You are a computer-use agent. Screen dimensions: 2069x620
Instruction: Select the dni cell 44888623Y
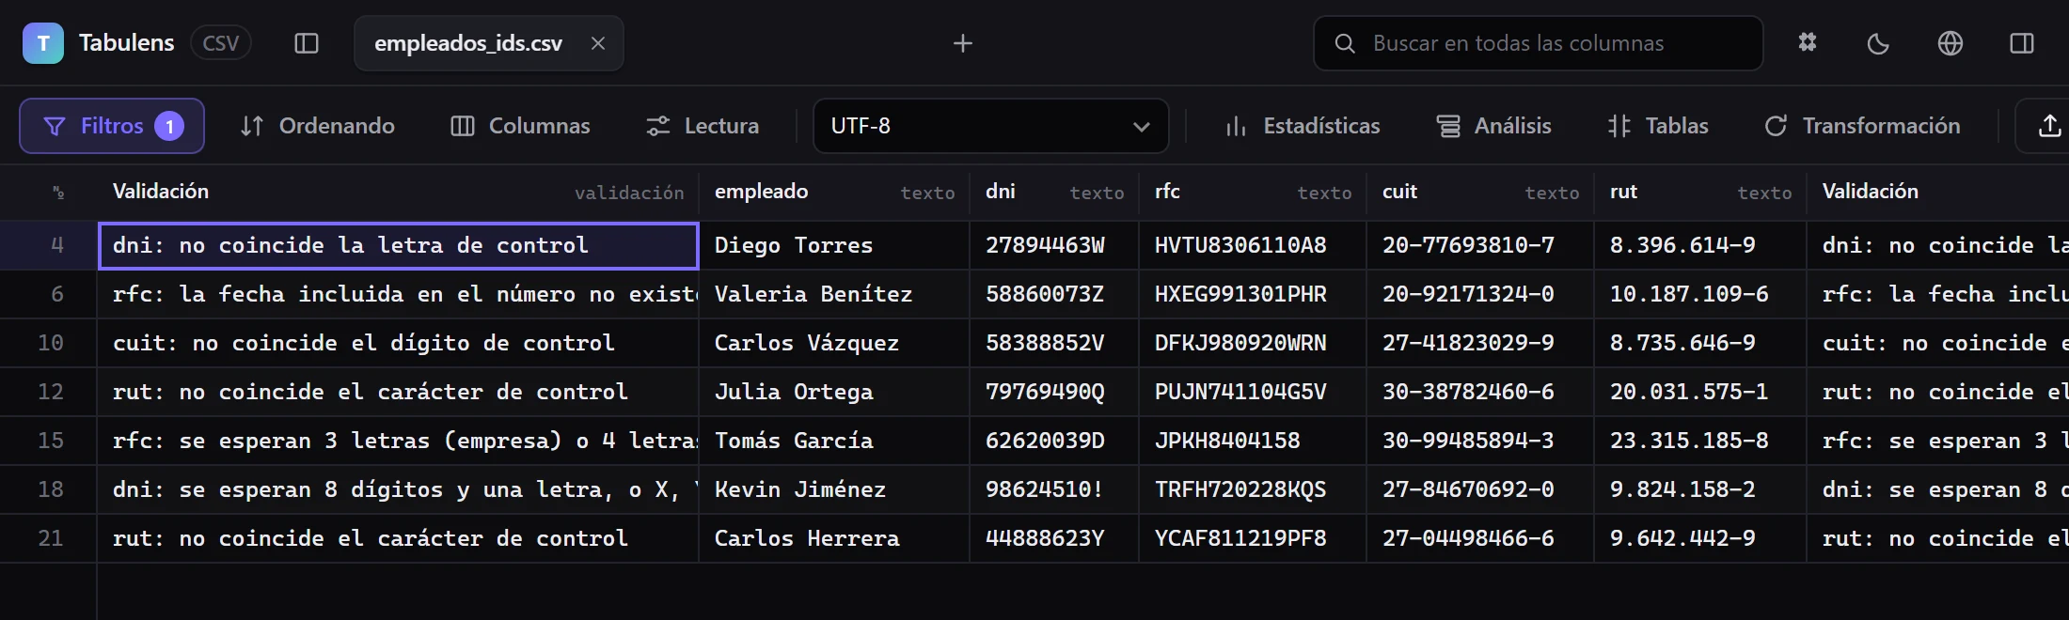coord(1054,538)
